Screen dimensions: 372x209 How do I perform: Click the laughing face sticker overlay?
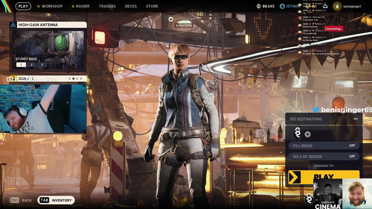pos(357,194)
